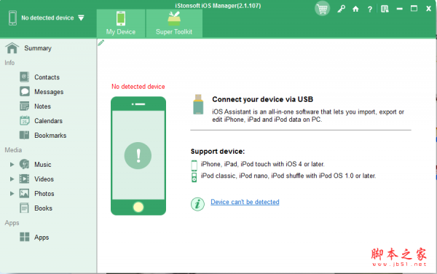Click the Connect your device via USB heading
The height and width of the screenshot is (274, 437).
(x=262, y=100)
